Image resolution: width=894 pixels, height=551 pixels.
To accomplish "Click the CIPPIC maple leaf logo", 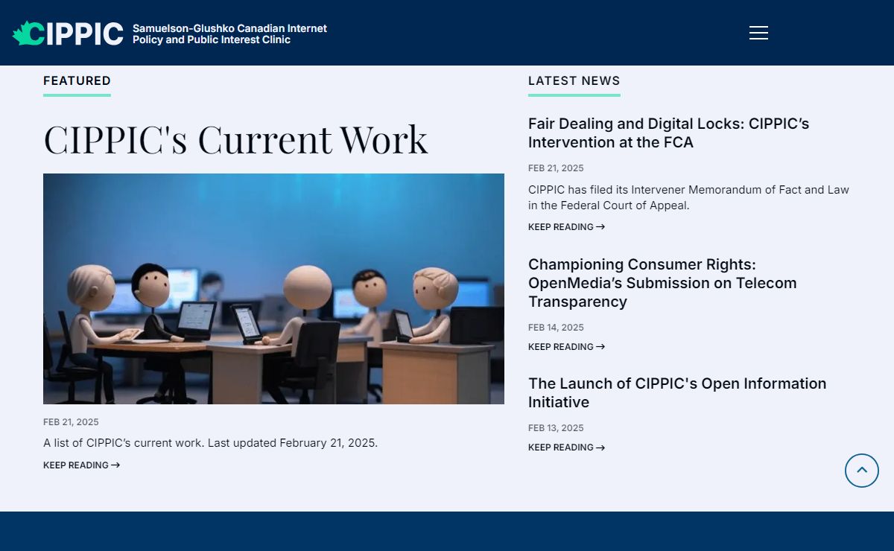I will (x=68, y=33).
